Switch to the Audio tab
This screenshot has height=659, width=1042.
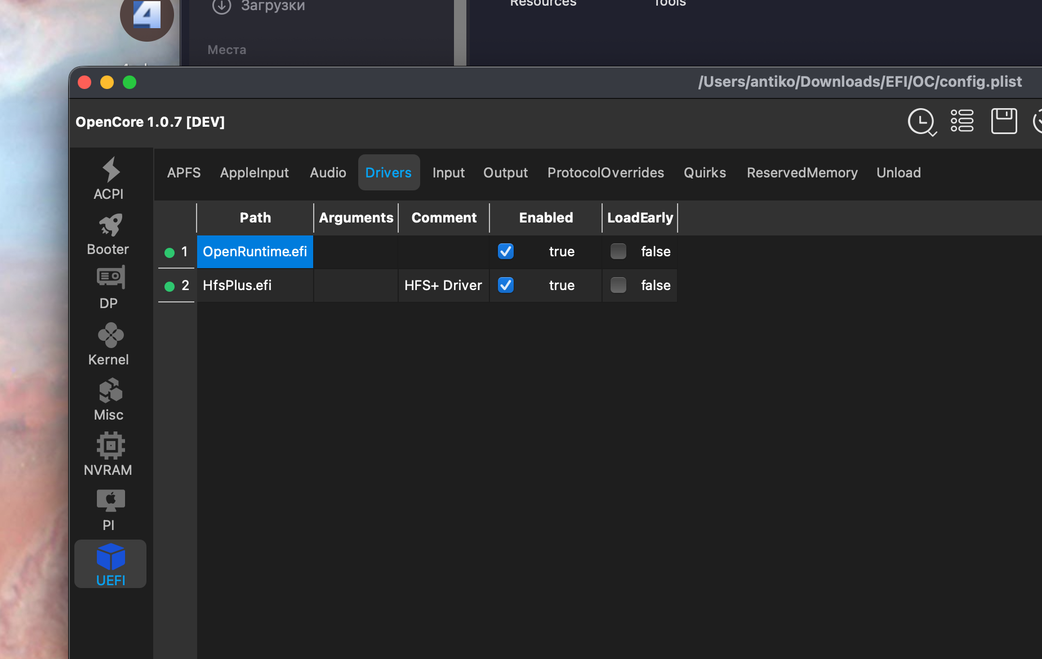pos(328,172)
